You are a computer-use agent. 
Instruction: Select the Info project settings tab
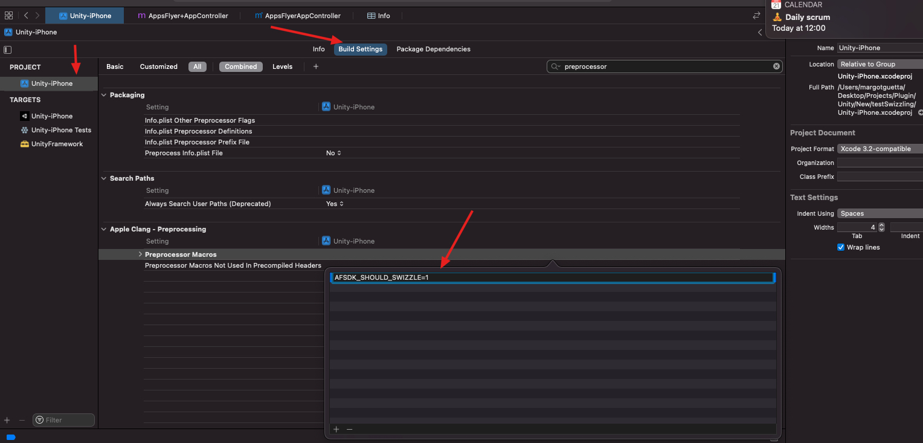319,49
